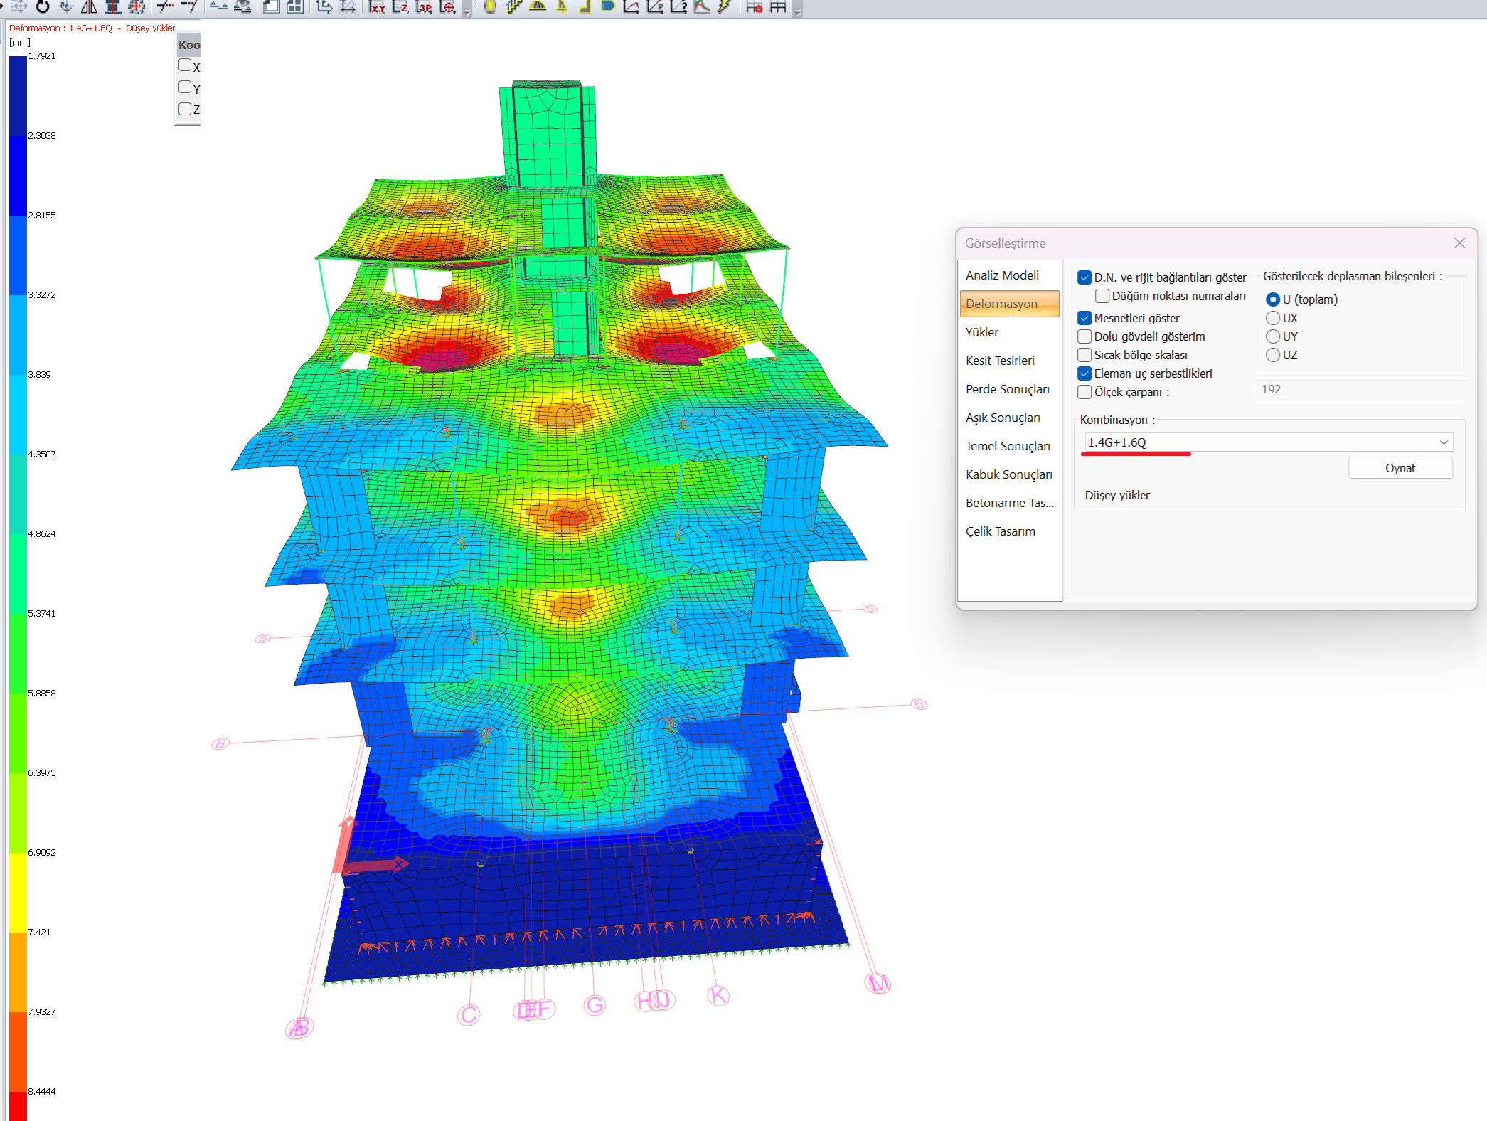
Task: Click the response spectrum curve icon
Action: click(x=702, y=7)
